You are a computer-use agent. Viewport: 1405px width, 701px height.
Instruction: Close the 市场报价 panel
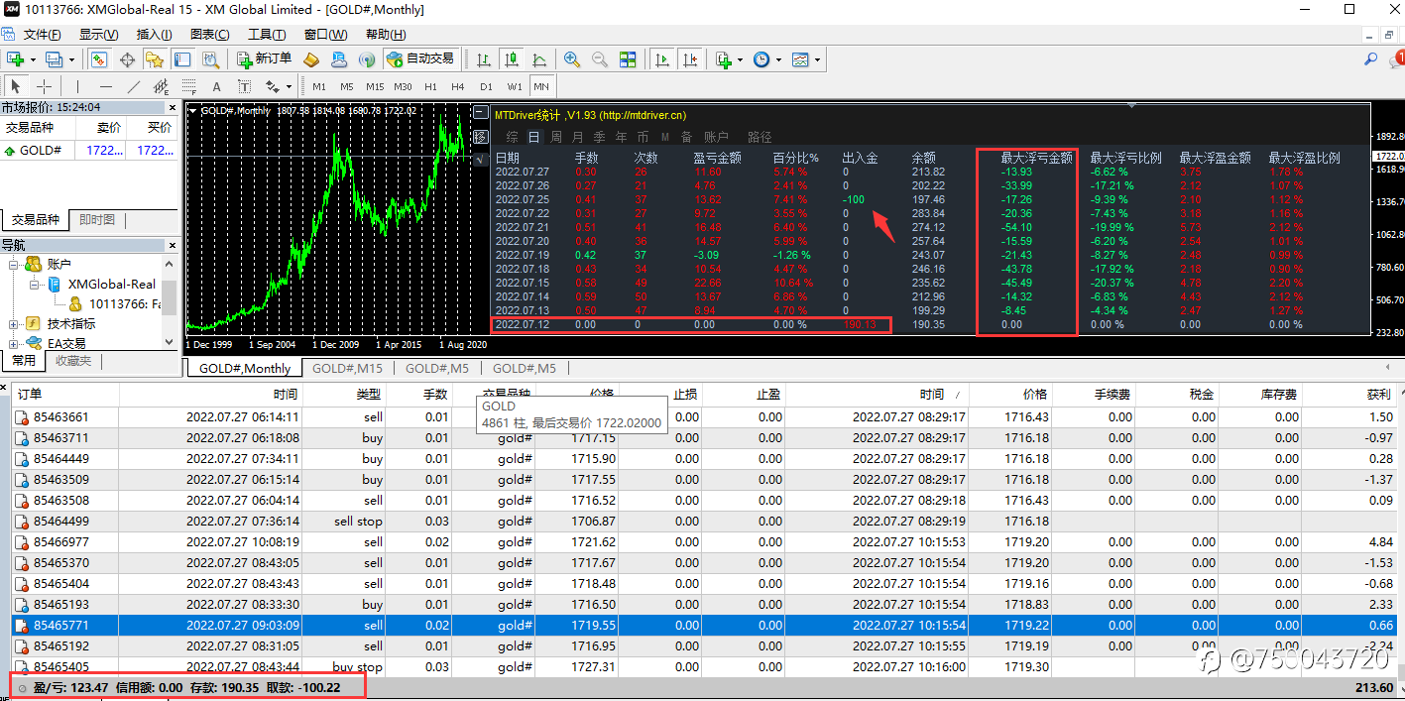pos(172,107)
